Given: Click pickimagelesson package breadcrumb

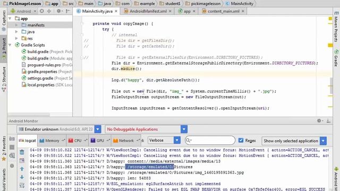Looking at the screenshot, I should [x=203, y=4].
